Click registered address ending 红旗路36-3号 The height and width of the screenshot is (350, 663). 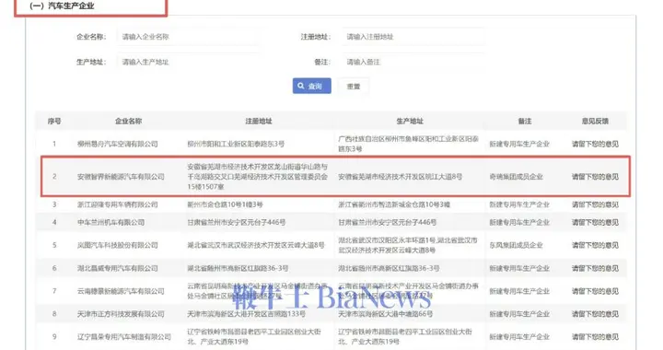(x=238, y=268)
